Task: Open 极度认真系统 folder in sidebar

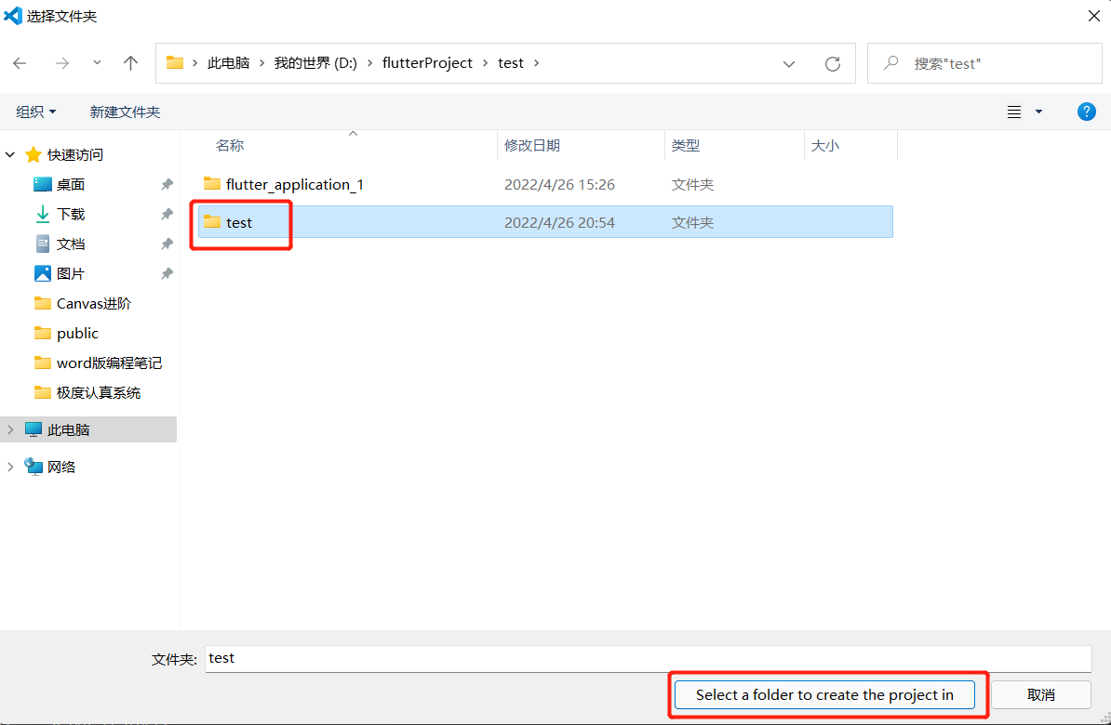Action: (x=98, y=392)
